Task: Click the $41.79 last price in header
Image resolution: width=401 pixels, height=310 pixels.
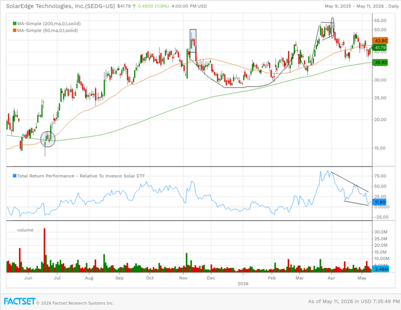Action: coord(124,6)
